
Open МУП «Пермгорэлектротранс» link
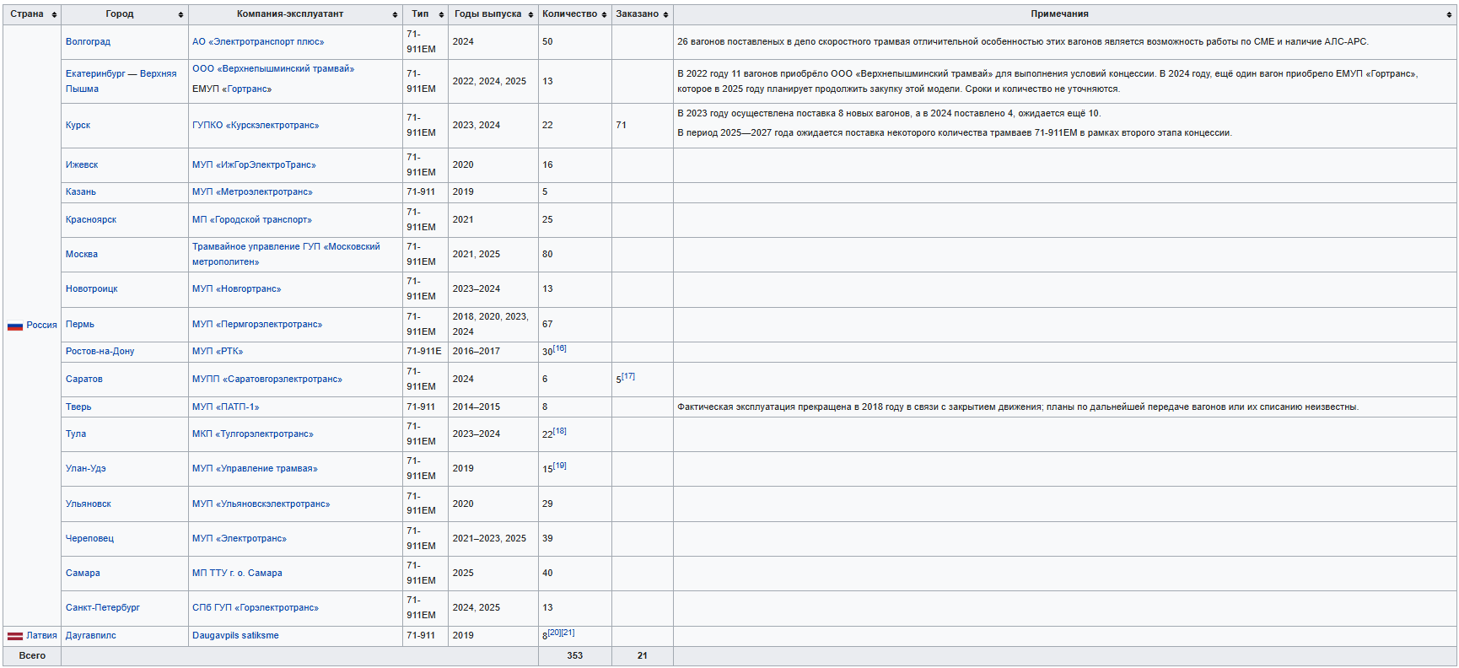point(257,324)
